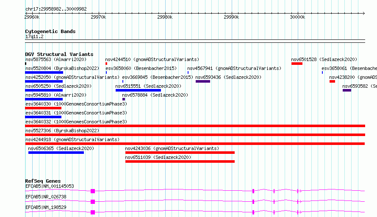Click the 29970k ruler tick label
Screen dimensions: 377x217
98,17
